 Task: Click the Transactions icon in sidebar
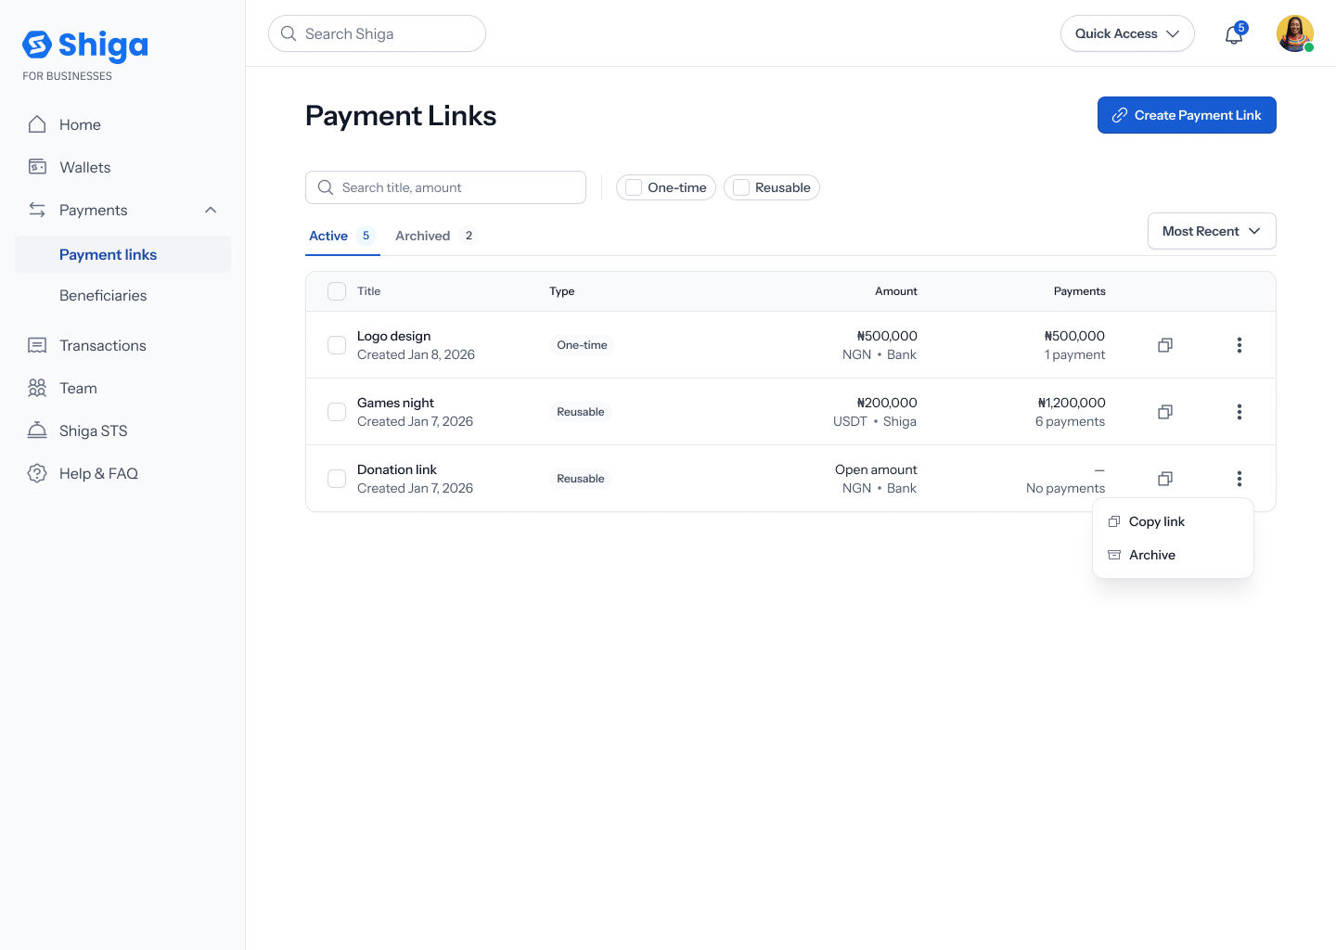tap(37, 345)
